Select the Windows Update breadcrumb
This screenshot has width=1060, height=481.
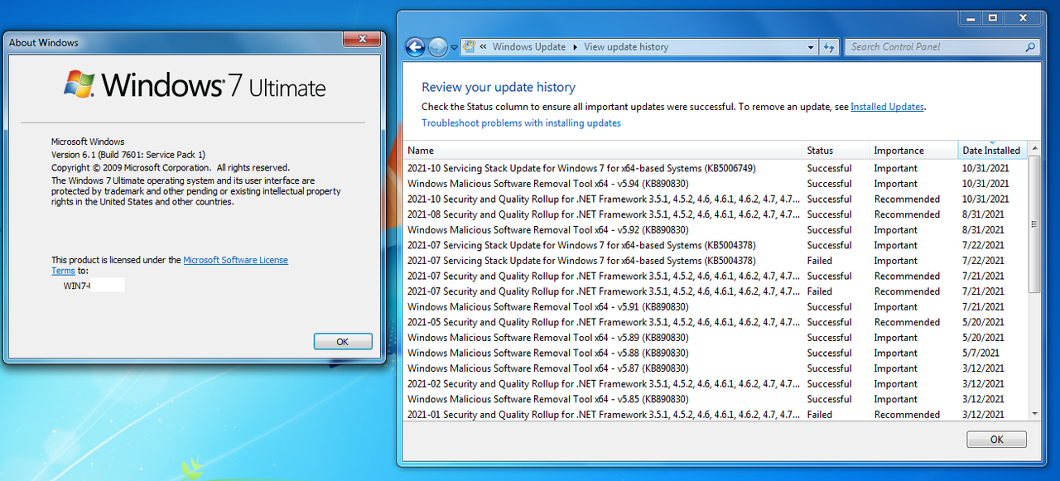click(529, 47)
